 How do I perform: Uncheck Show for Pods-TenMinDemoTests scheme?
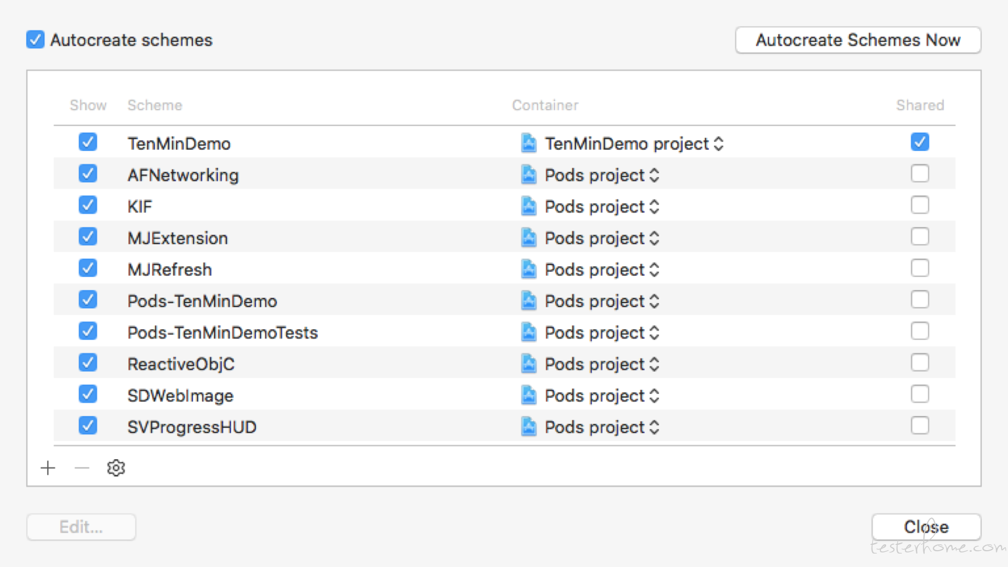pos(88,331)
